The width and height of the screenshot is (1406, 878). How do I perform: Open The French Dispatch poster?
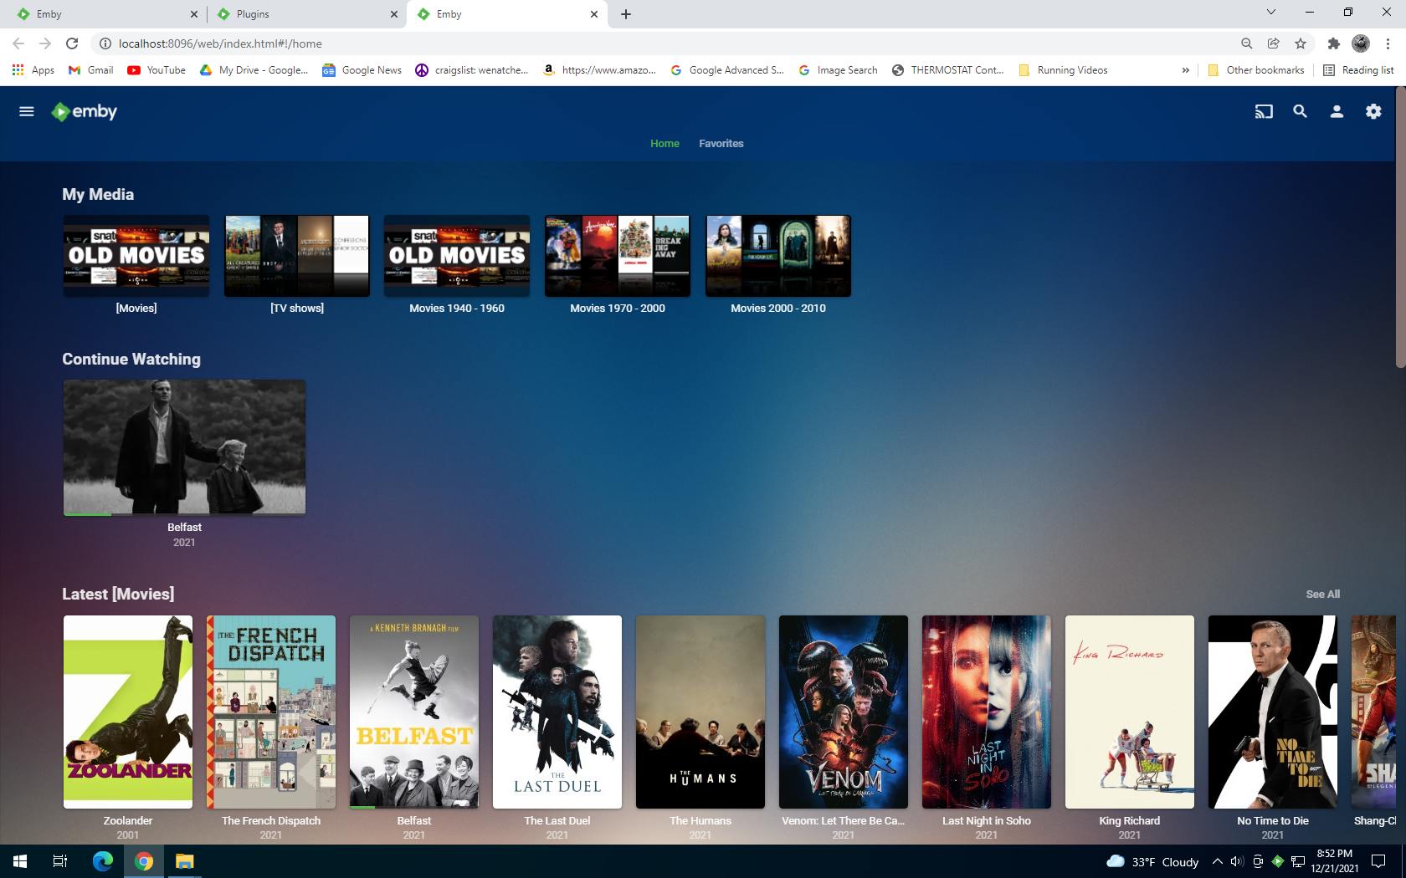point(271,712)
